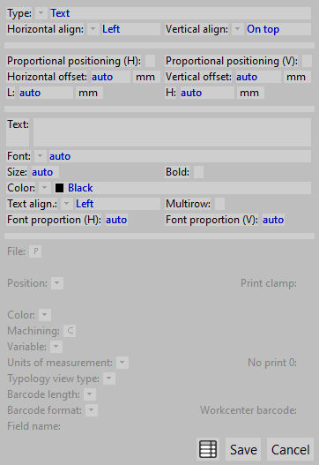
Task: Open the Variable dropdown arrow
Action: coord(56,347)
